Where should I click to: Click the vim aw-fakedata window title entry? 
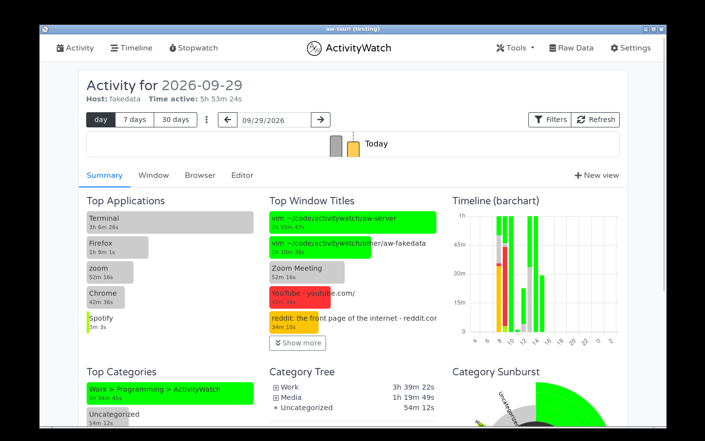click(x=348, y=247)
